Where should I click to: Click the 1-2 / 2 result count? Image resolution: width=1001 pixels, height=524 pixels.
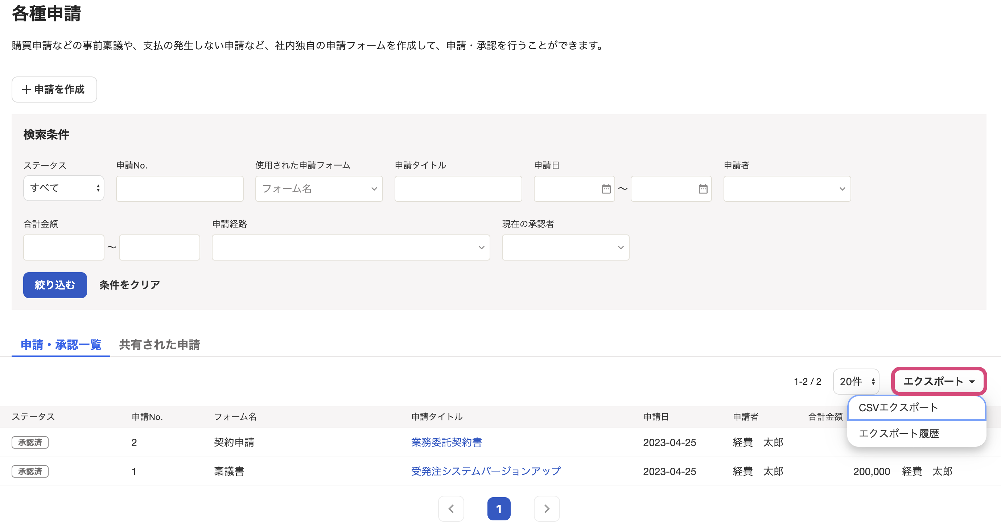coord(807,382)
